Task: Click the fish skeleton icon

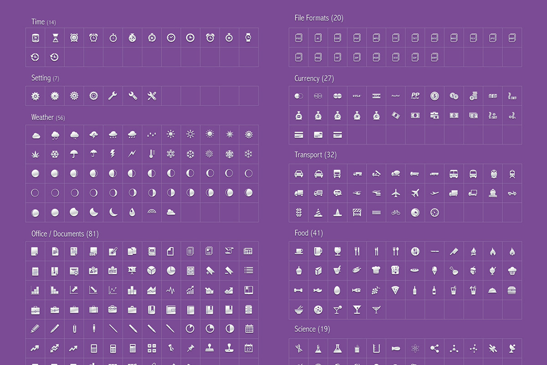Action: (x=356, y=290)
